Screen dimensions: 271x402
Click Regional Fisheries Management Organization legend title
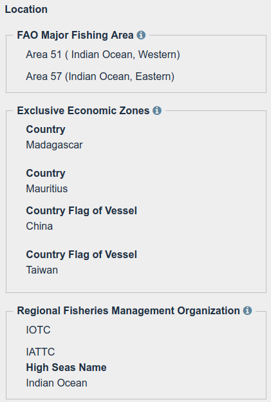(128, 311)
